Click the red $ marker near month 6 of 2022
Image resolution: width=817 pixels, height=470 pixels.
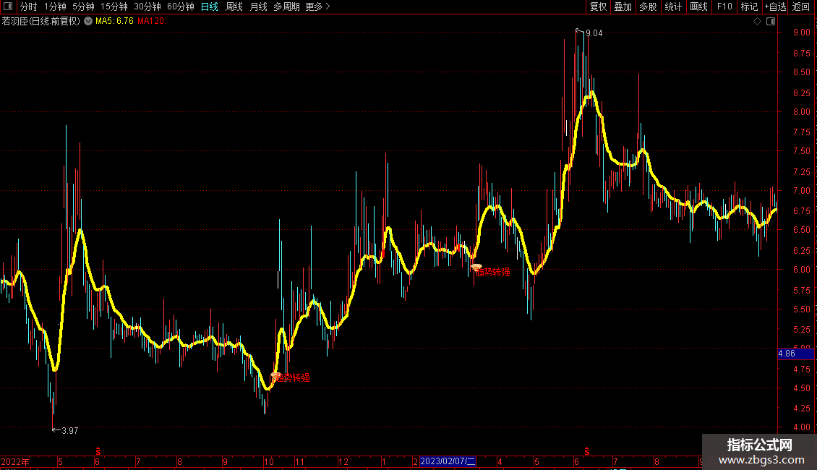(98, 451)
